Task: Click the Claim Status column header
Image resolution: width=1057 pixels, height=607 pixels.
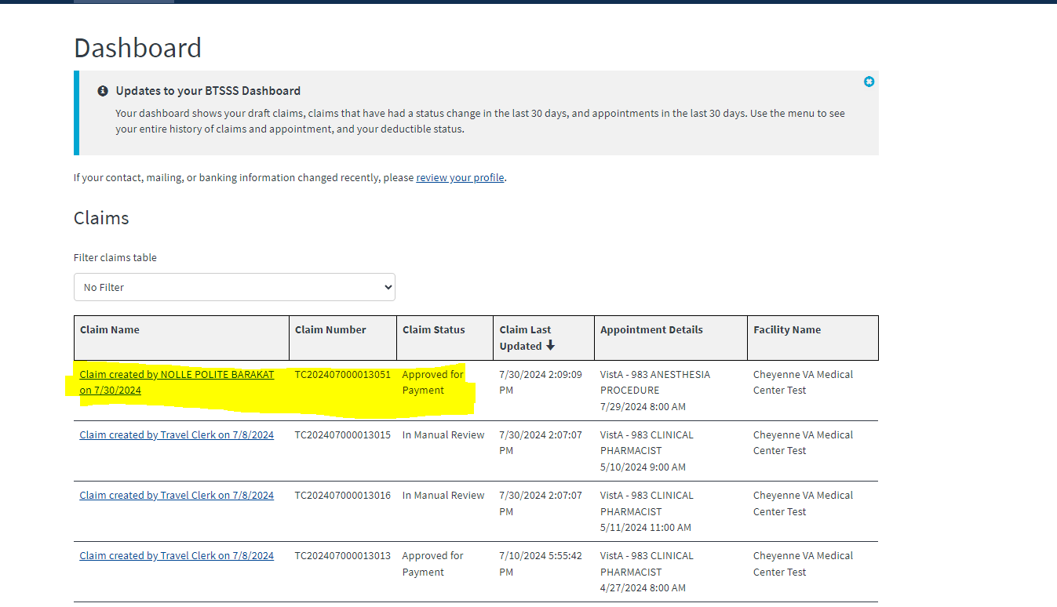Action: (433, 330)
